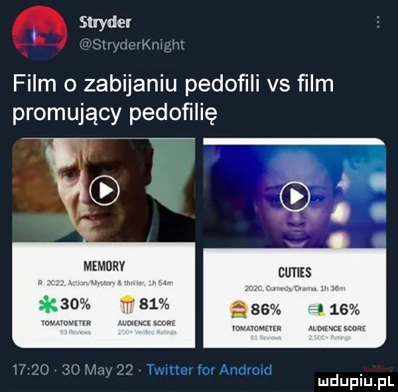Open the @StryderKnight handle
This screenshot has width=398, height=392.
click(x=132, y=44)
